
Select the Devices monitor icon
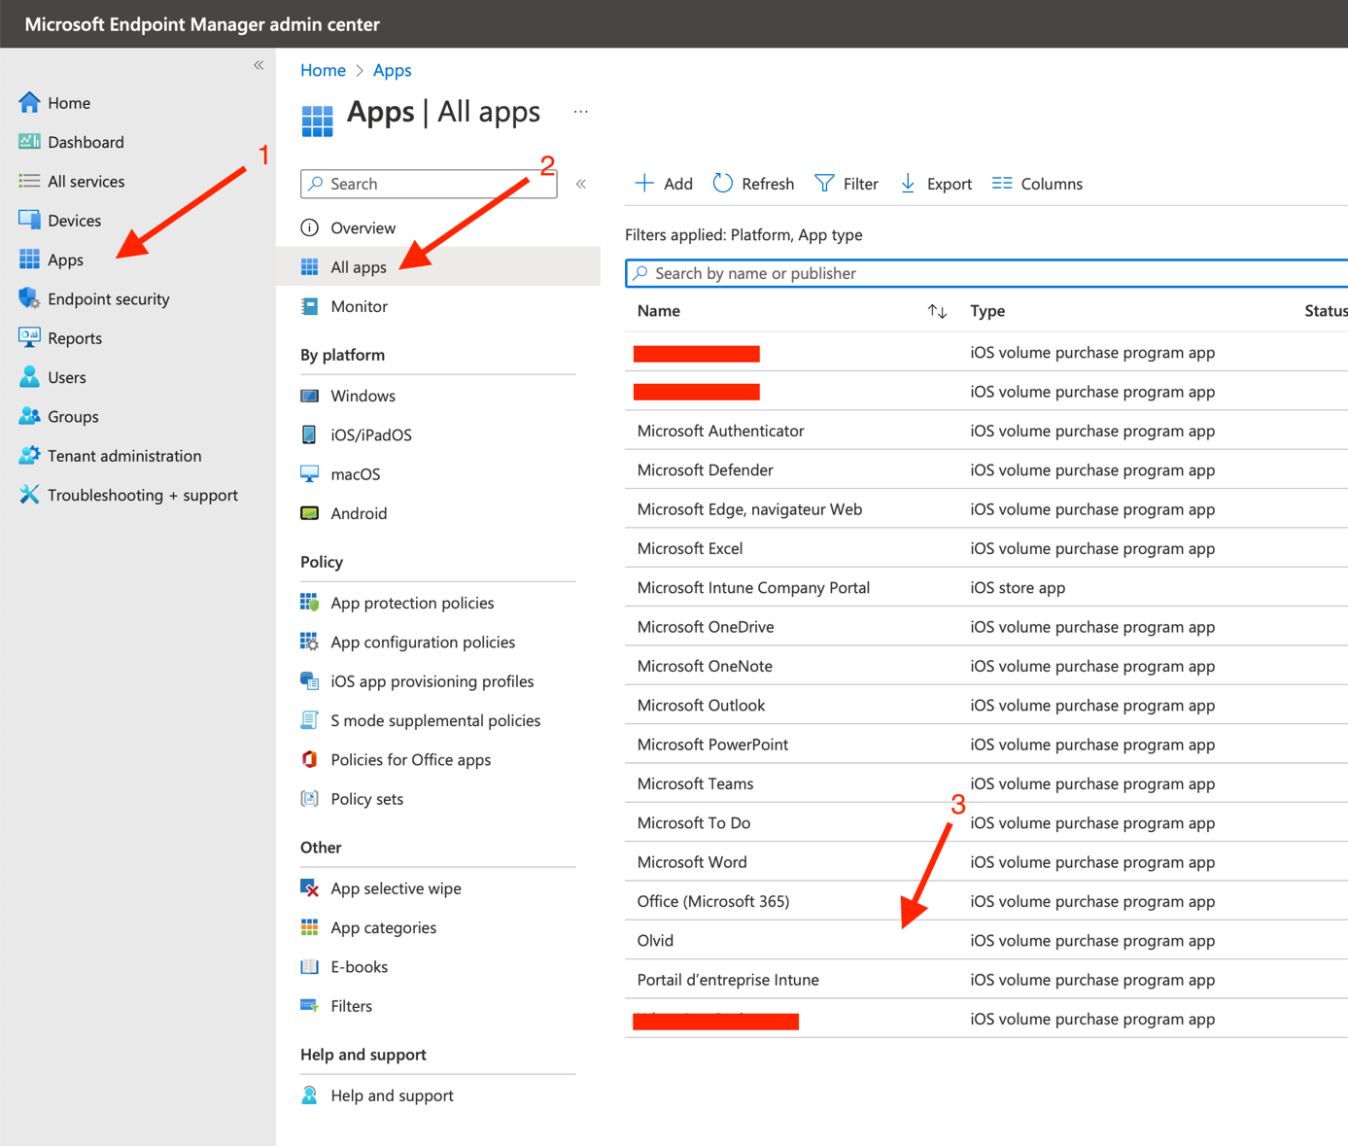click(x=29, y=220)
